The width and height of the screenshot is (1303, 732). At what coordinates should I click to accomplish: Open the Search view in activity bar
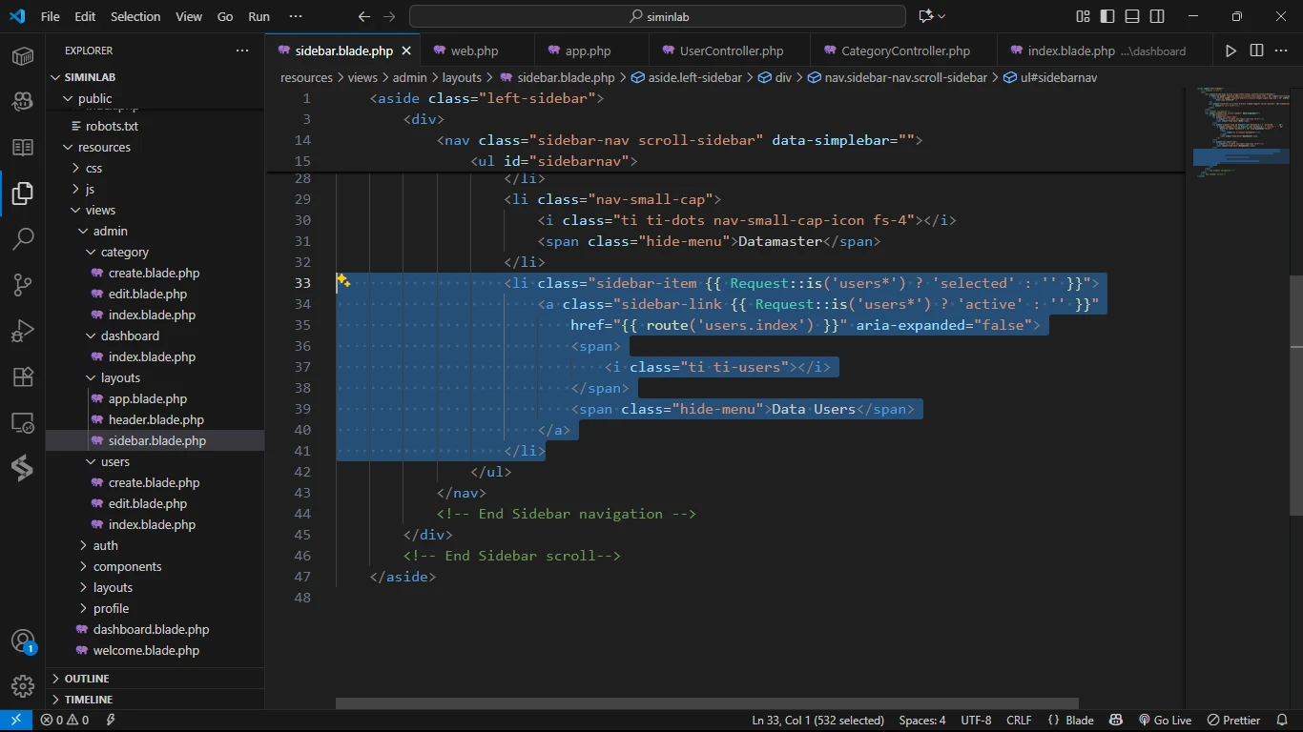23,238
